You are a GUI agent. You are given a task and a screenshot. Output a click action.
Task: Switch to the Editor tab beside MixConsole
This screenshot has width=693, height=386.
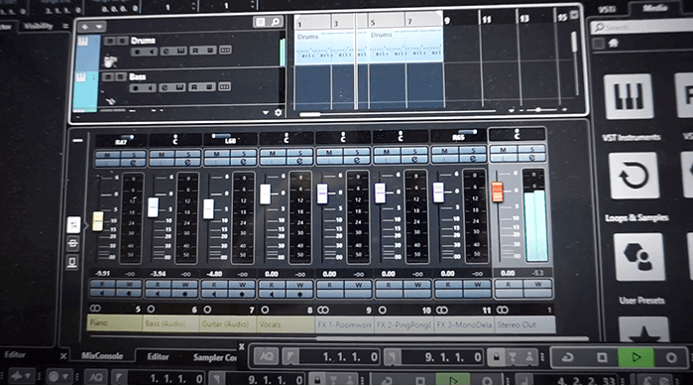[x=158, y=356]
